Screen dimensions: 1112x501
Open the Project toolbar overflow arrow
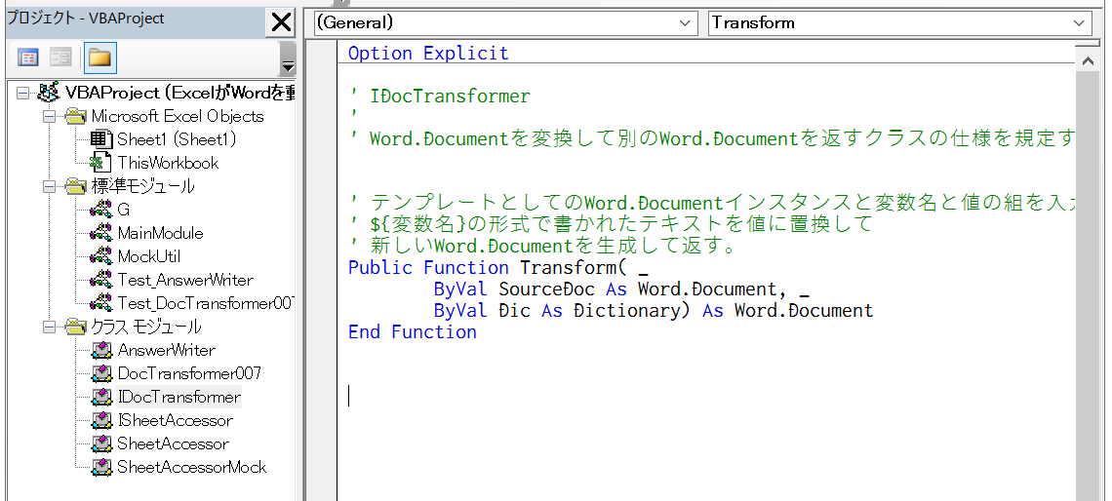click(287, 58)
